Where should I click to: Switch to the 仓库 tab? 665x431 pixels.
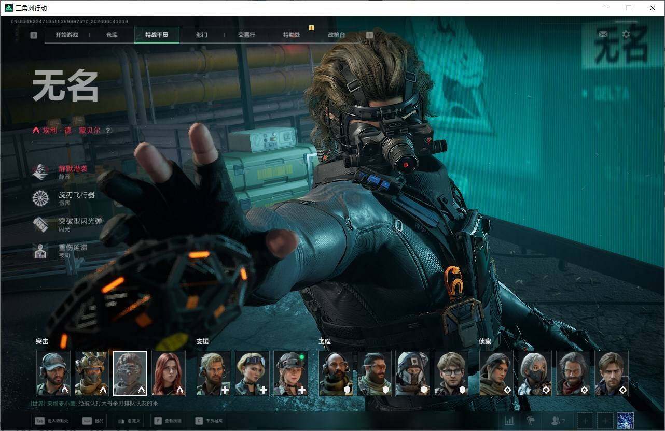coord(112,35)
